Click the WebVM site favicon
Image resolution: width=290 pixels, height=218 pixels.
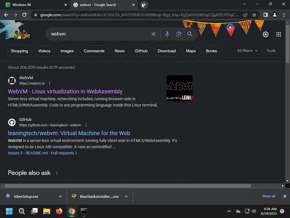[x=12, y=81]
